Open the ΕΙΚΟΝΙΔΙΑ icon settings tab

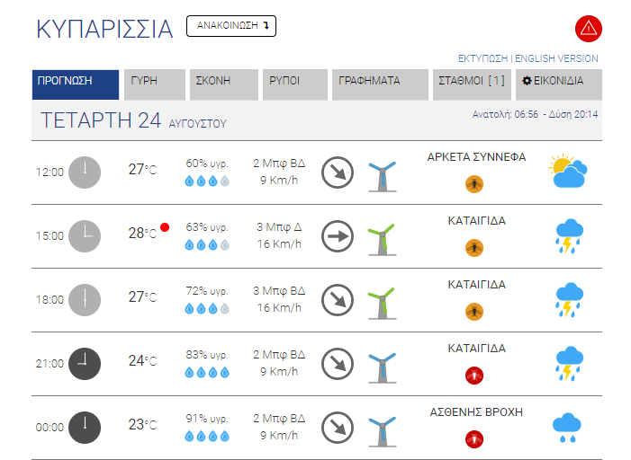tap(559, 84)
